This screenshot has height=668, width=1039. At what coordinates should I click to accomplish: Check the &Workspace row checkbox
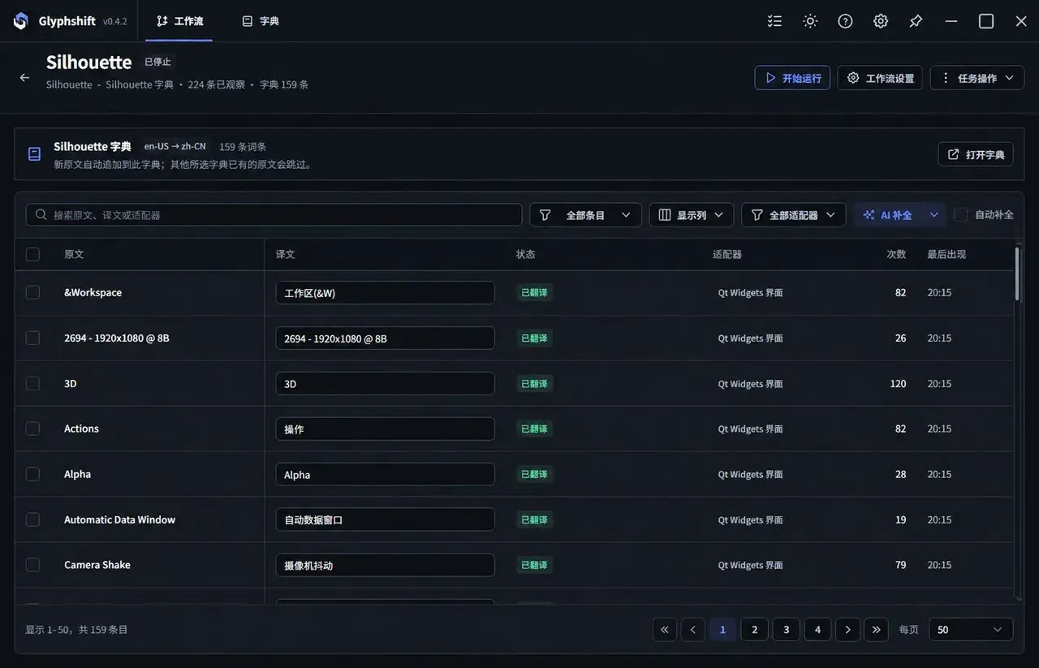pyautogui.click(x=32, y=292)
